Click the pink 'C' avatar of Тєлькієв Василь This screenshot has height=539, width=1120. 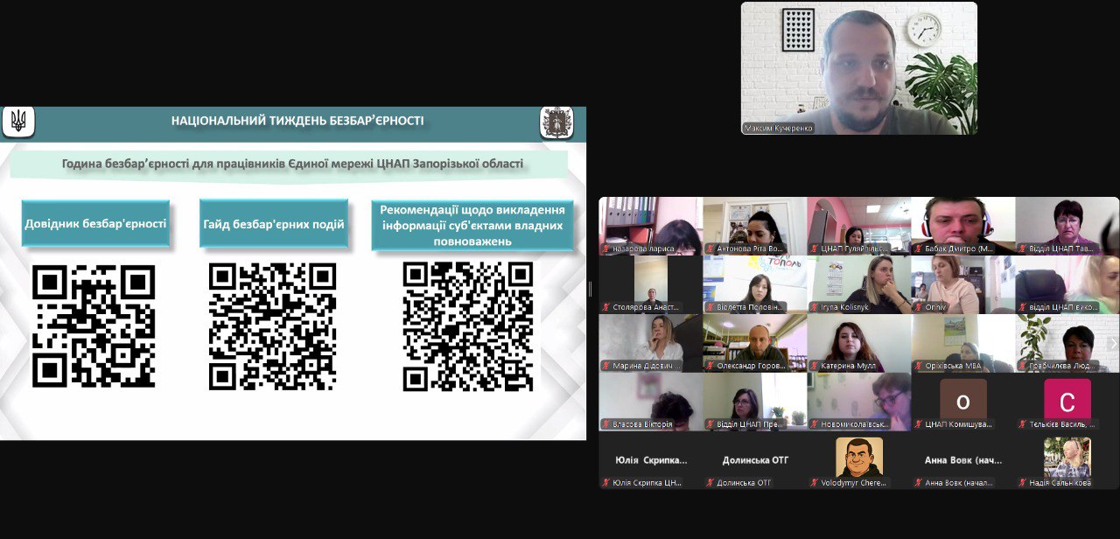point(1067,401)
